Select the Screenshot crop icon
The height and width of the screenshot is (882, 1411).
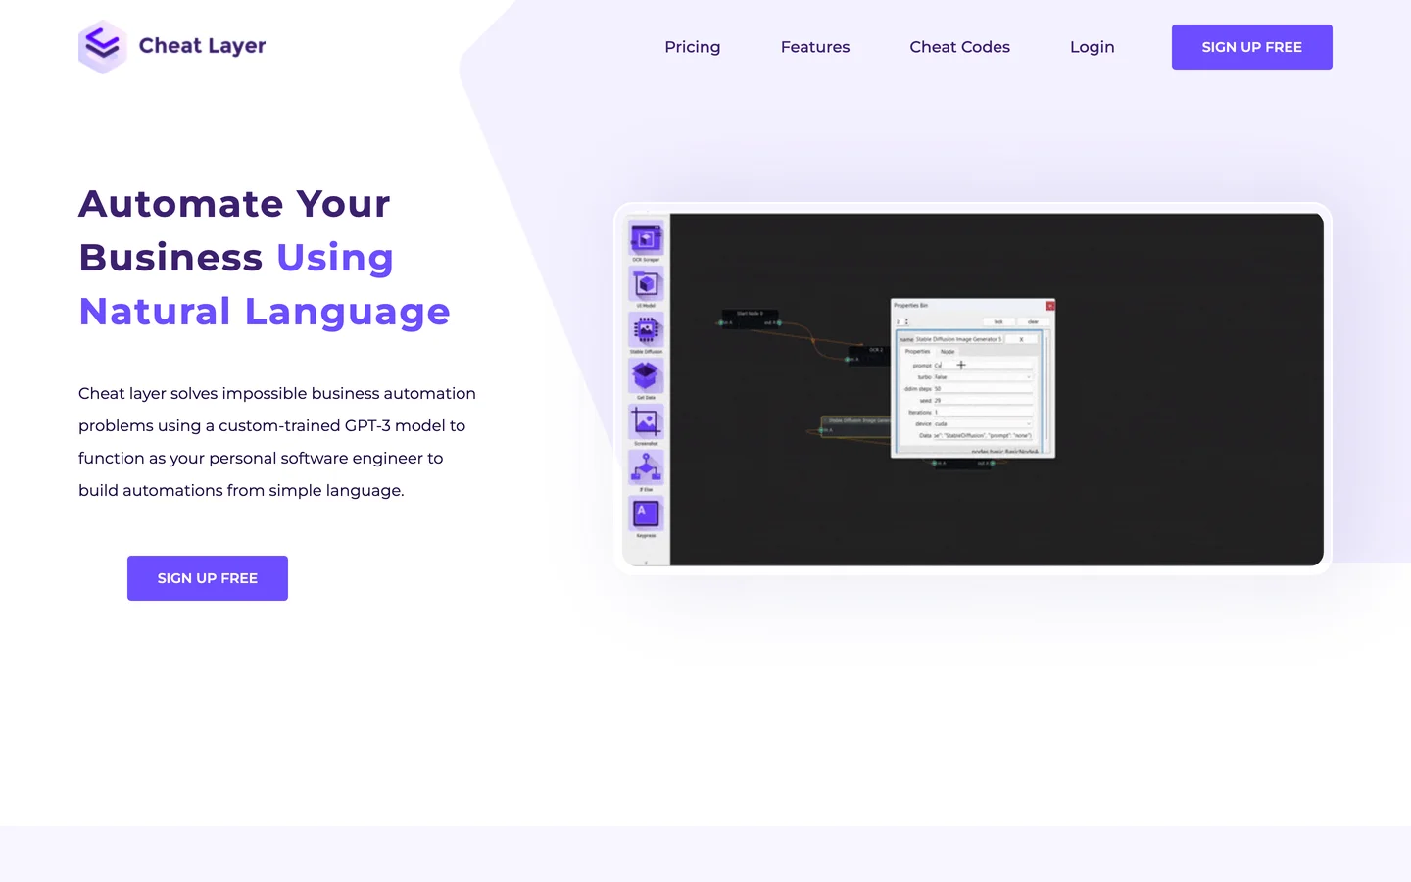pos(646,422)
